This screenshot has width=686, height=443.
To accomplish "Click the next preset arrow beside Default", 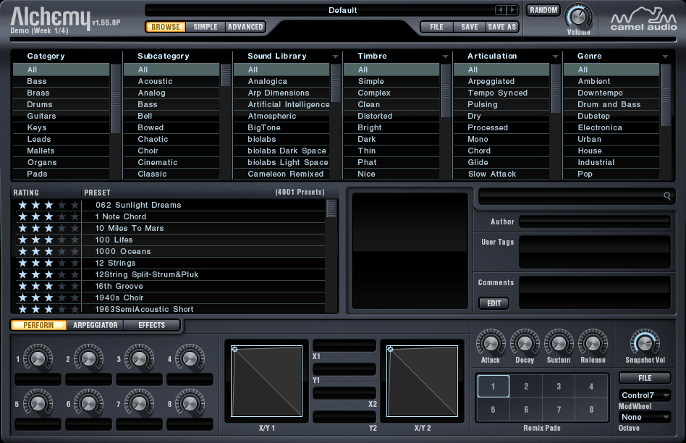I will (512, 10).
